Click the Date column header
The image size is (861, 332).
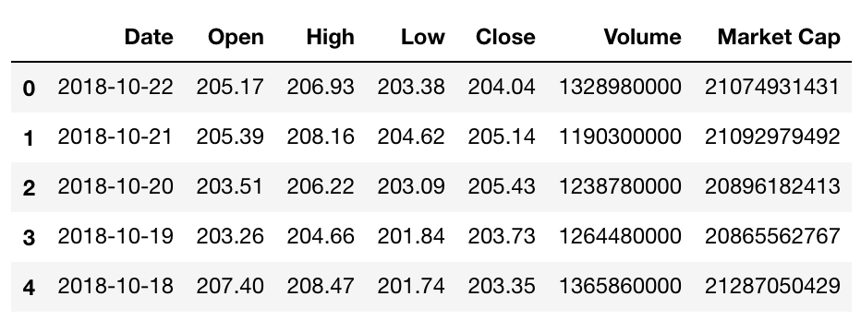click(149, 37)
